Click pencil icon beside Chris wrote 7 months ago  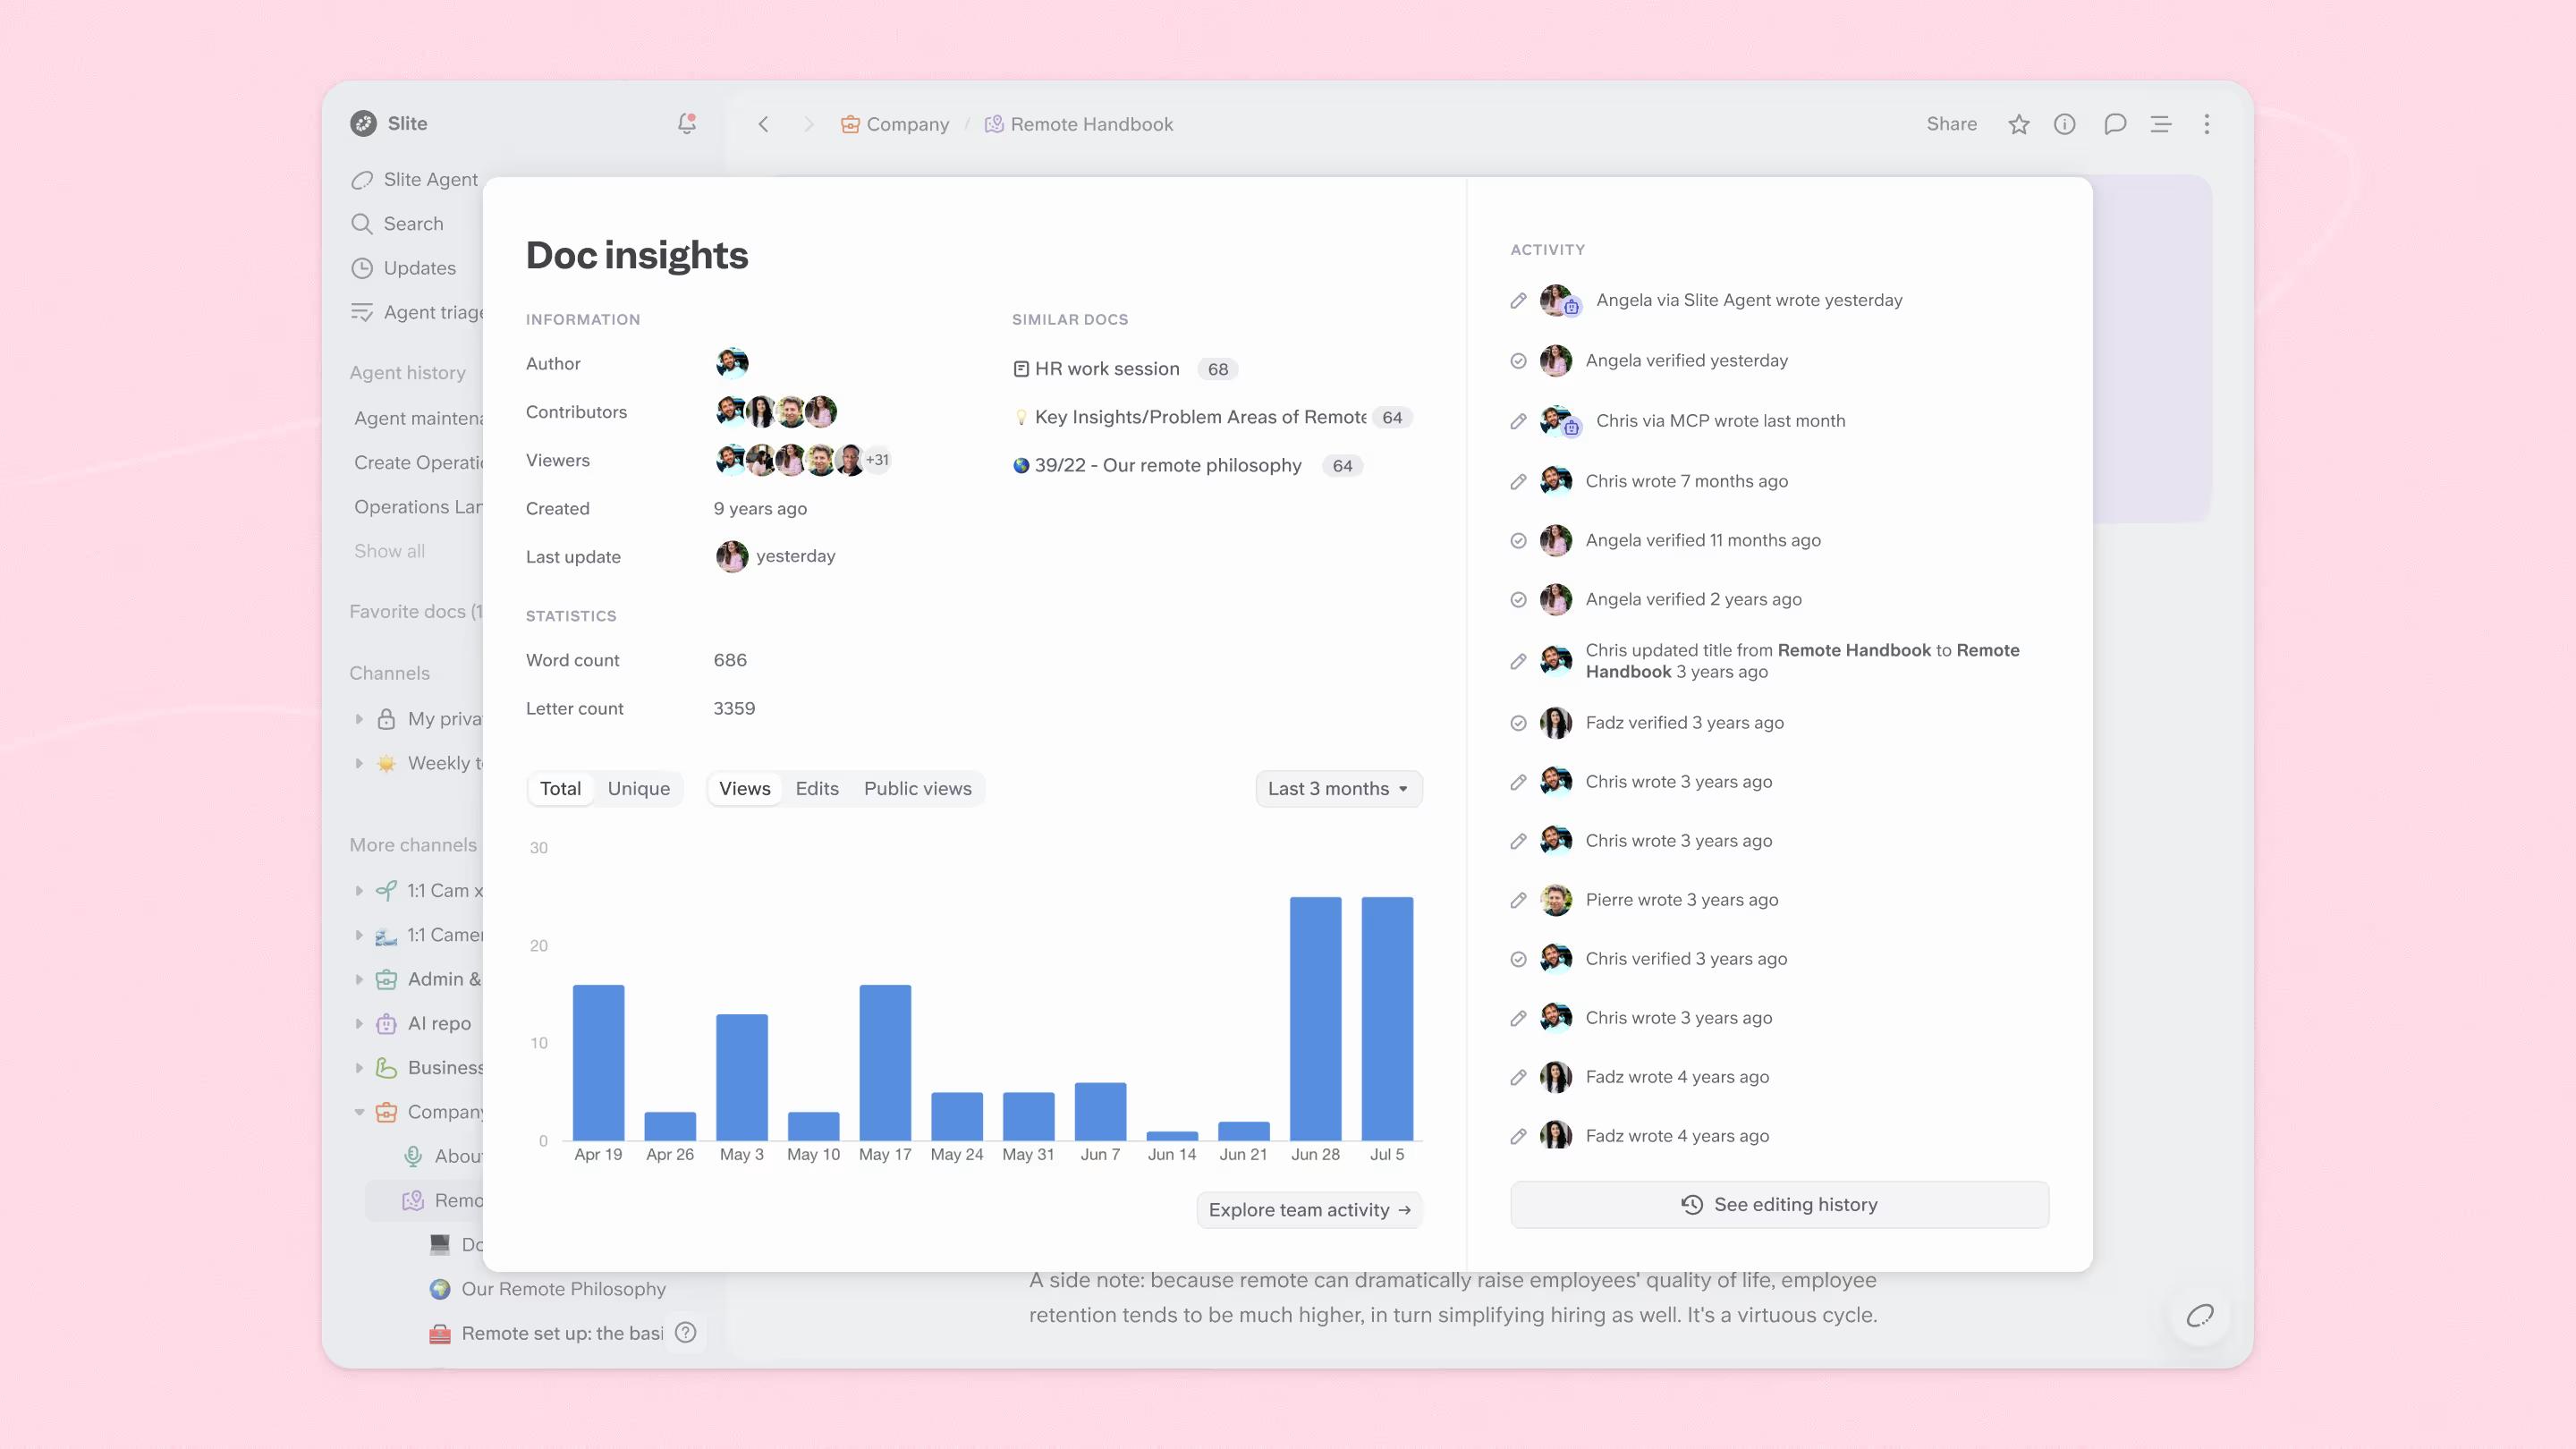click(1518, 481)
